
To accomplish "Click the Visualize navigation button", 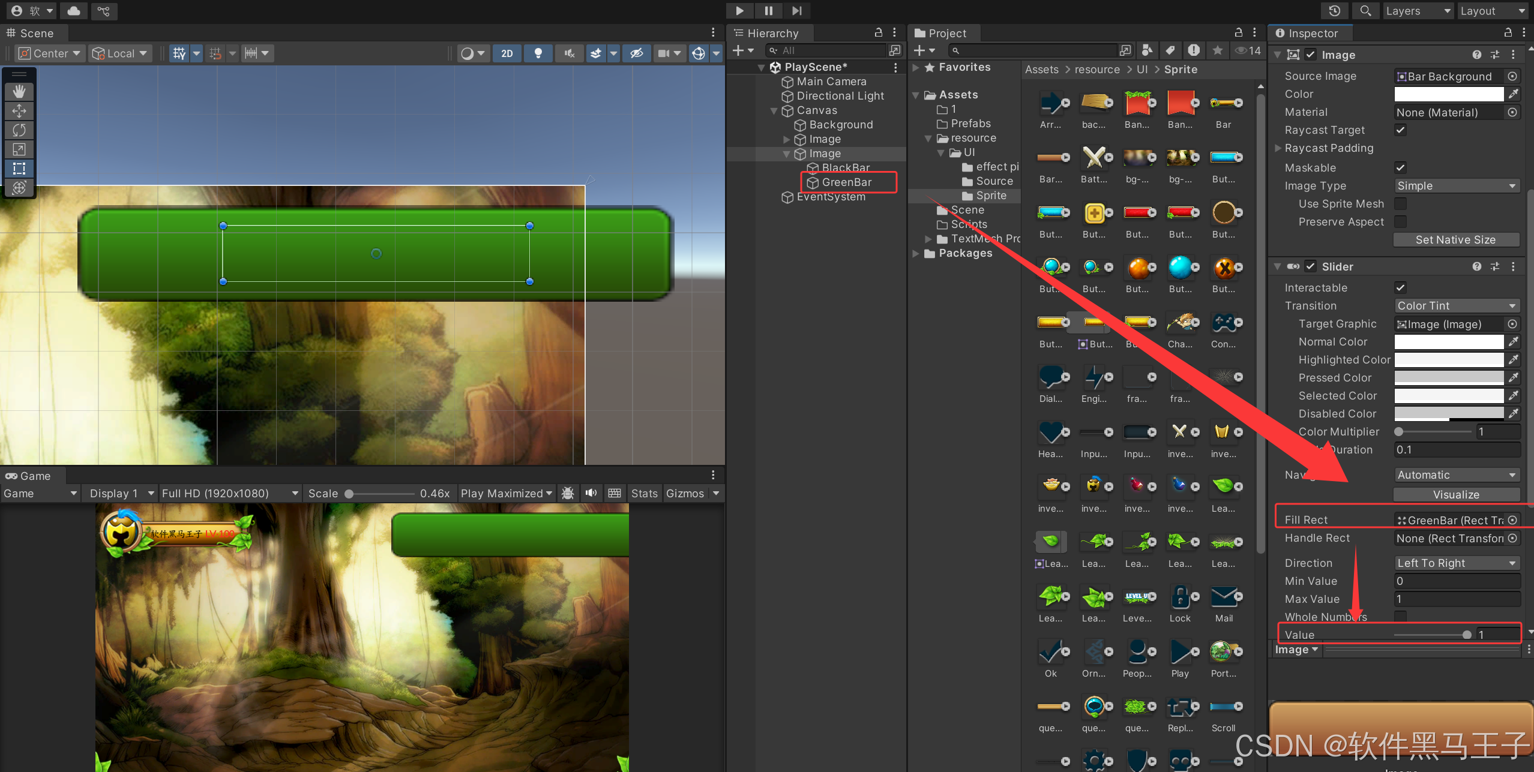I will click(x=1456, y=495).
